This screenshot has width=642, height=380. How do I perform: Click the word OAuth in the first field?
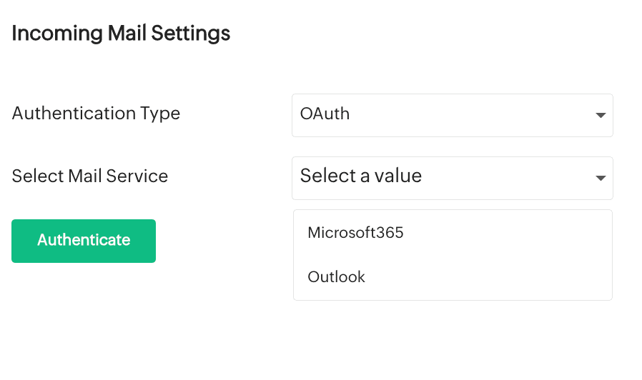pyautogui.click(x=325, y=114)
